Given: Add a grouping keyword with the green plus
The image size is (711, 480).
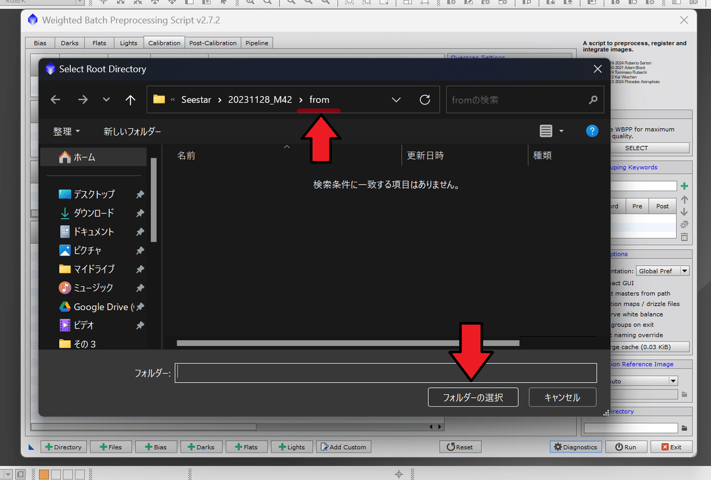Looking at the screenshot, I should (x=684, y=186).
